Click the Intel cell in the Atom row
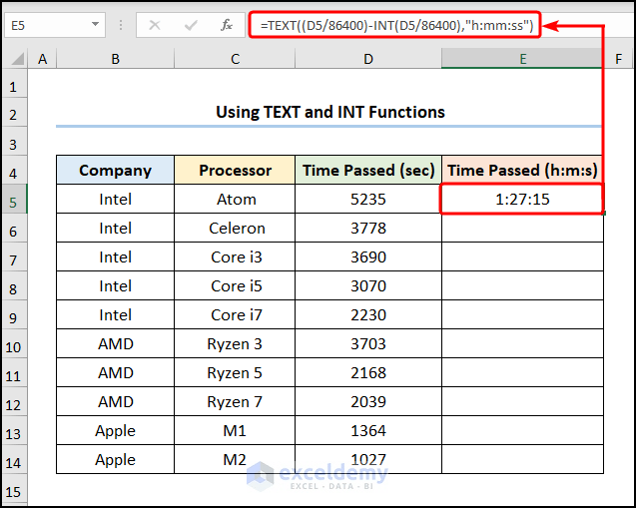This screenshot has height=508, width=636. pos(115,199)
